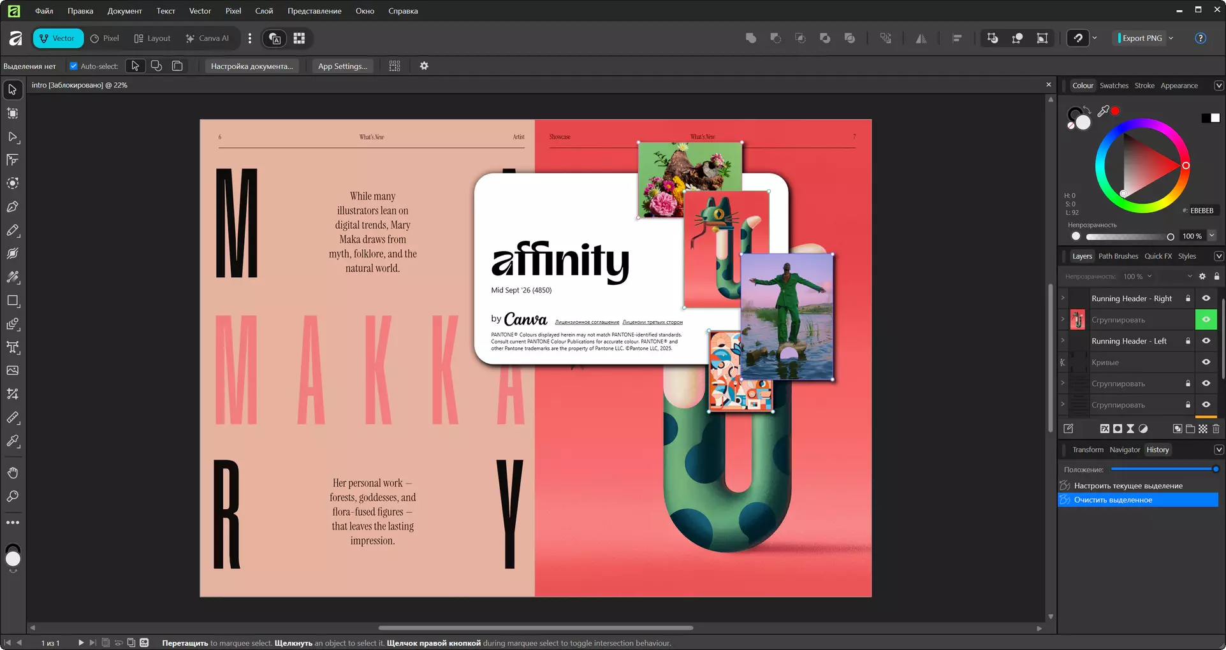Open the settings gear in the context toolbar
Image resolution: width=1226 pixels, height=650 pixels.
pos(424,66)
